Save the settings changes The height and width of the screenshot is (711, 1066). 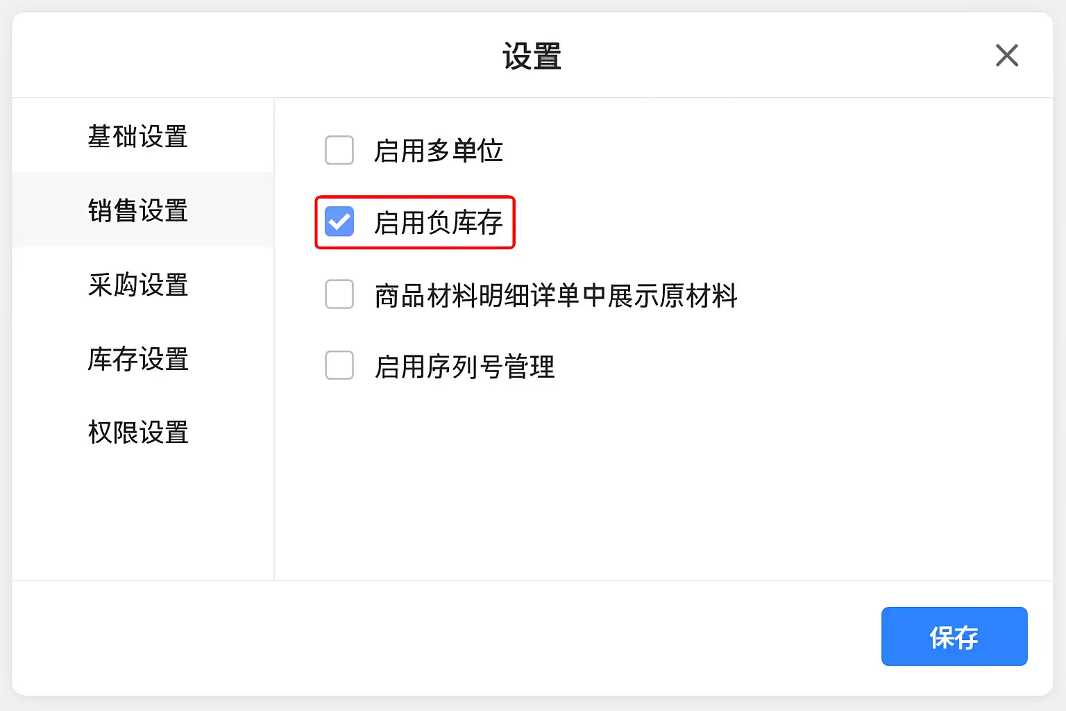(x=954, y=636)
